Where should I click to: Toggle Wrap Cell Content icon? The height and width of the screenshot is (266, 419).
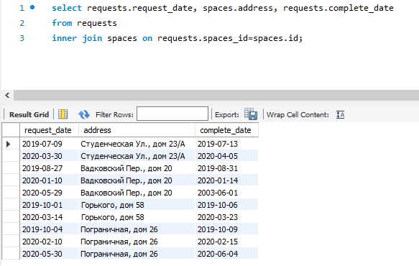[340, 115]
